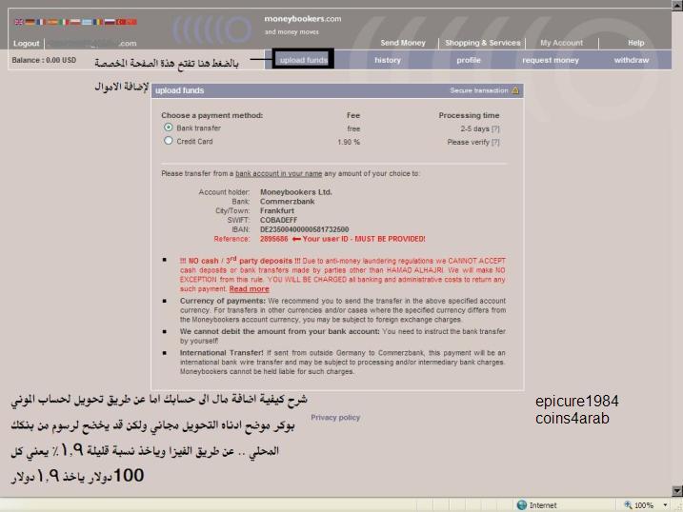This screenshot has height=512, width=683.
Task: Click the 'bank account in your name' link
Action: click(x=279, y=173)
